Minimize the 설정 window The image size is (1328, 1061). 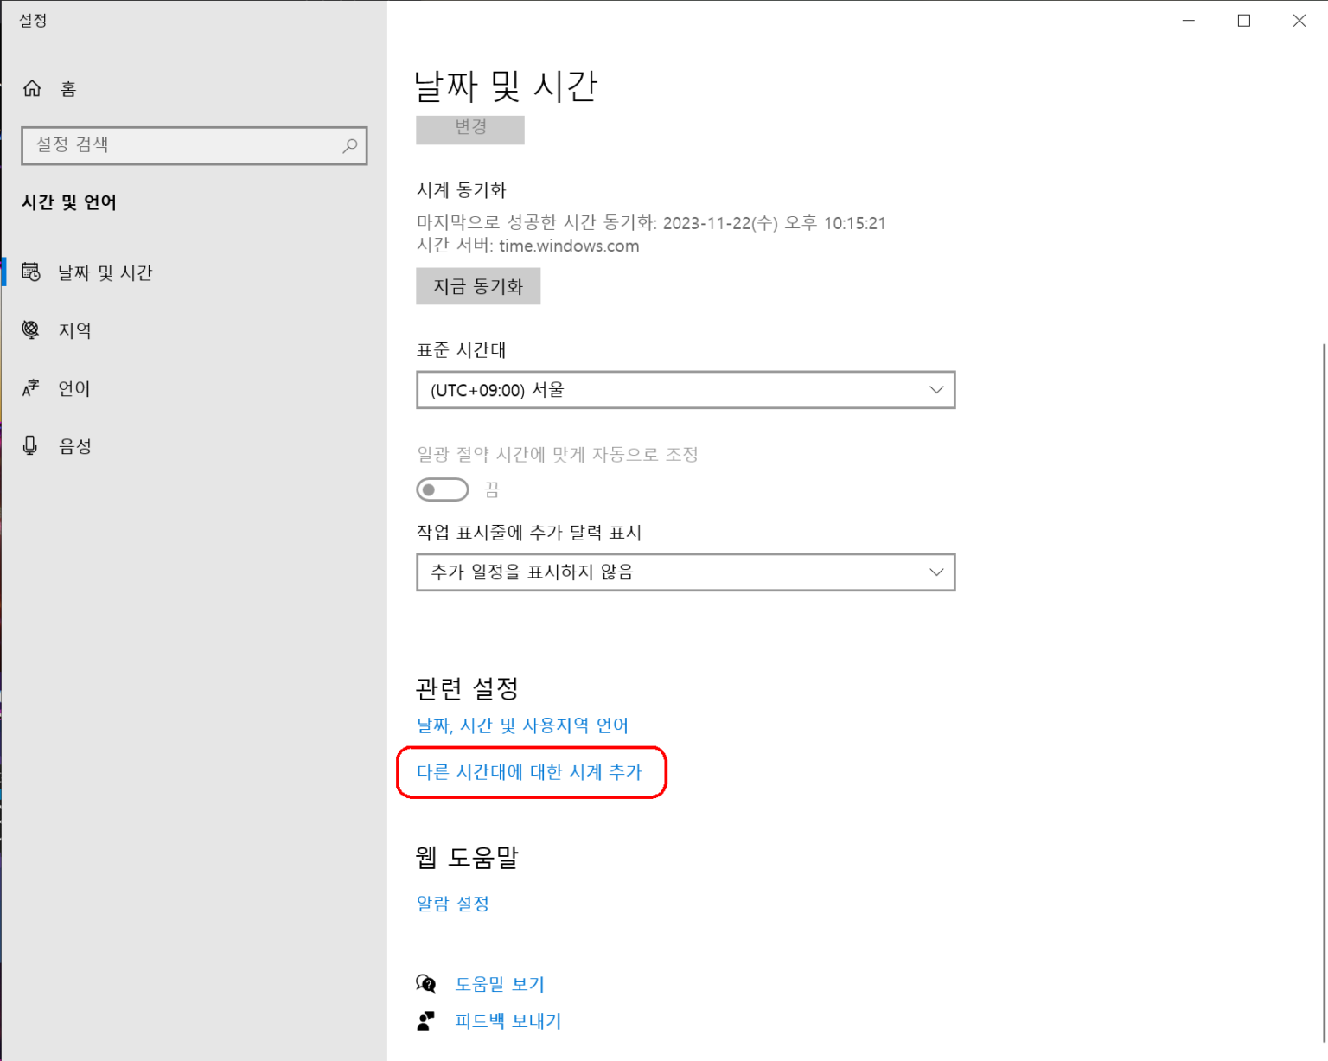pos(1189,21)
